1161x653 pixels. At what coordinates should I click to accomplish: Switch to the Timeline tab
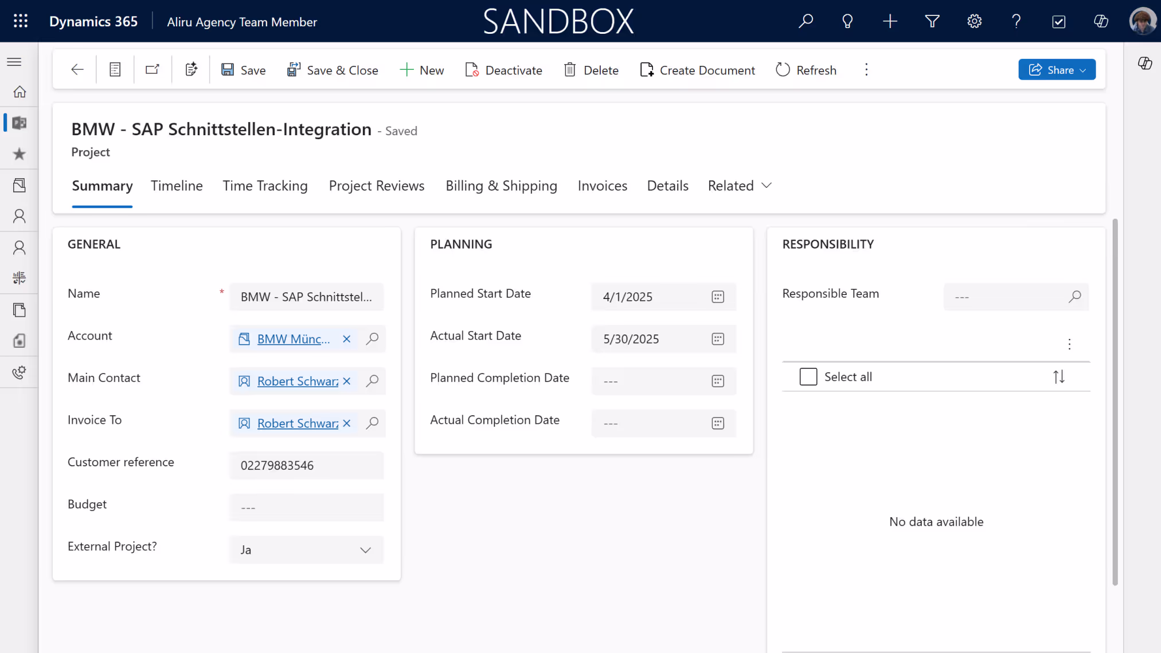pos(177,186)
